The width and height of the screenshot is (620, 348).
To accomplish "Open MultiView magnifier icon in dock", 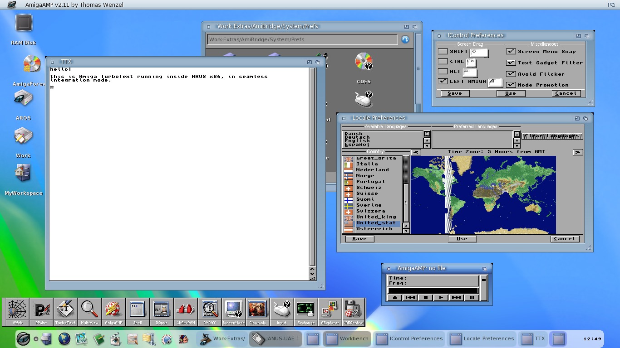I will (x=90, y=312).
